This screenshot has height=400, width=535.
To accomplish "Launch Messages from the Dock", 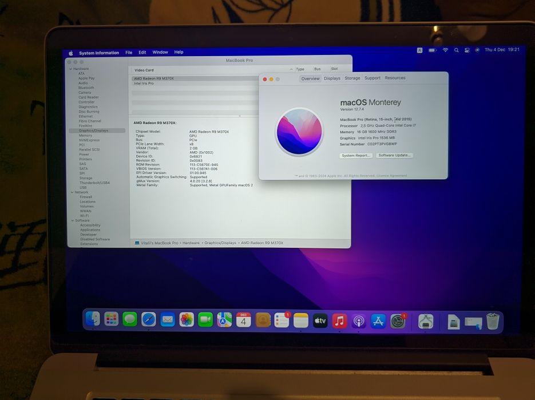I will (130, 319).
